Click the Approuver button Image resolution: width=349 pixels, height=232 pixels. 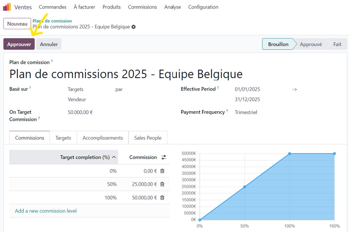tap(19, 44)
